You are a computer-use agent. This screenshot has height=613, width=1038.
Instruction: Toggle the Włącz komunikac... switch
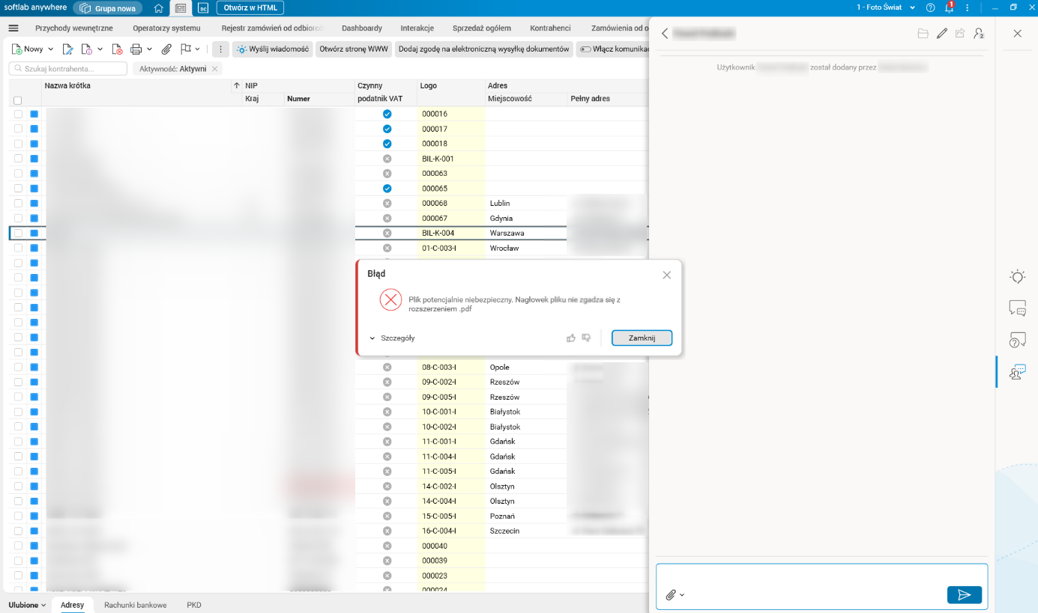(x=585, y=49)
